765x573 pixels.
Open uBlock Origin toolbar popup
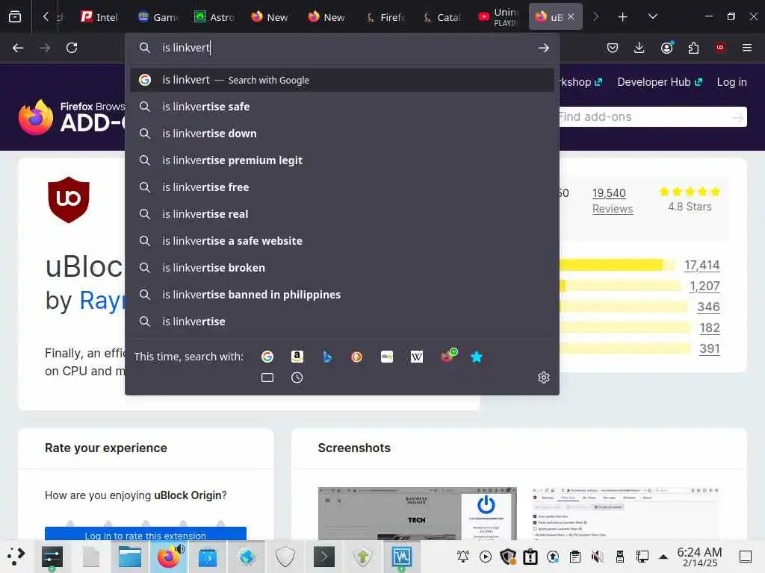pos(720,47)
